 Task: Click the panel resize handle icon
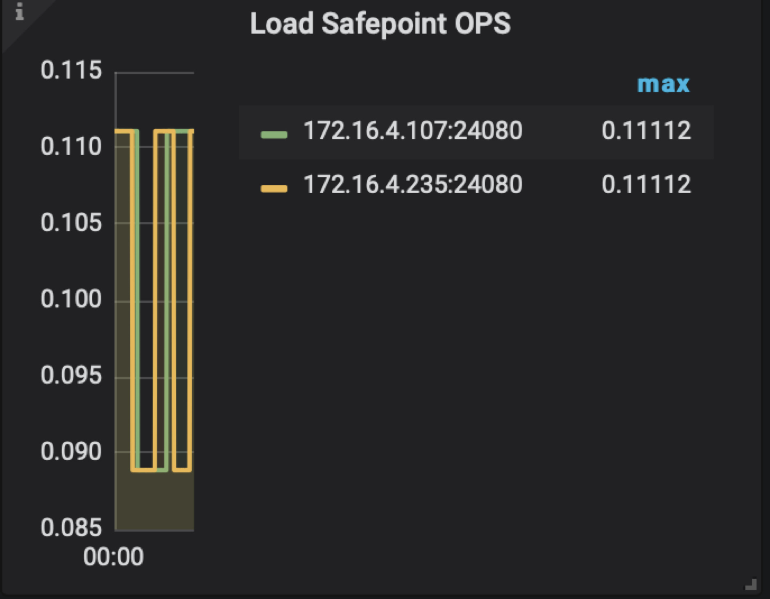click(x=750, y=584)
